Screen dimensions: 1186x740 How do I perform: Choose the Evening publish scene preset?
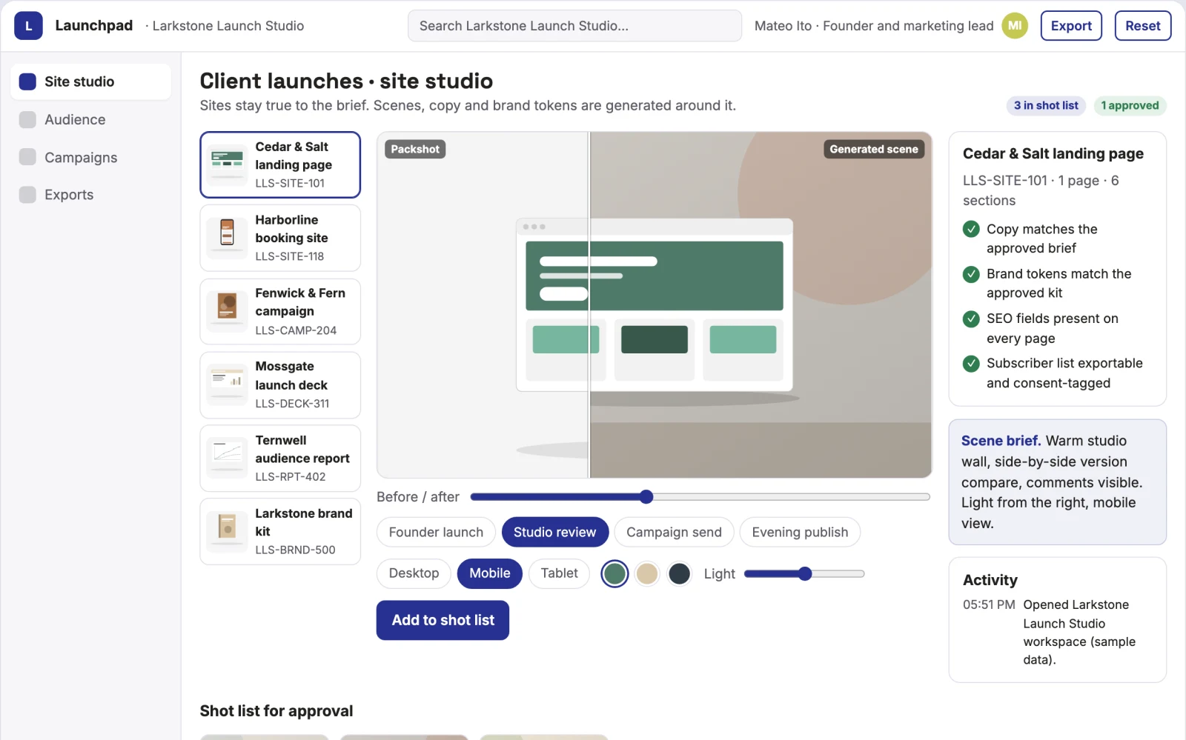coord(800,532)
